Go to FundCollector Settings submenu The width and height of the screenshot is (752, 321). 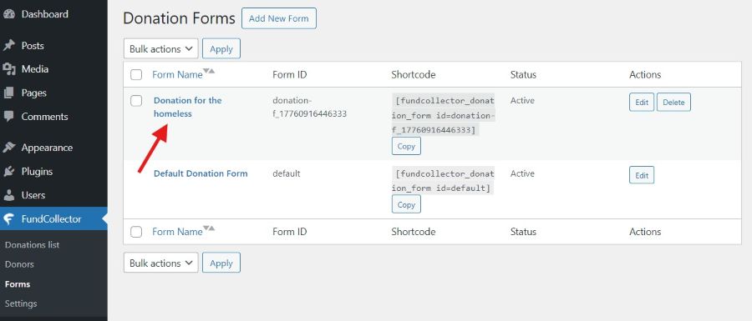click(21, 303)
